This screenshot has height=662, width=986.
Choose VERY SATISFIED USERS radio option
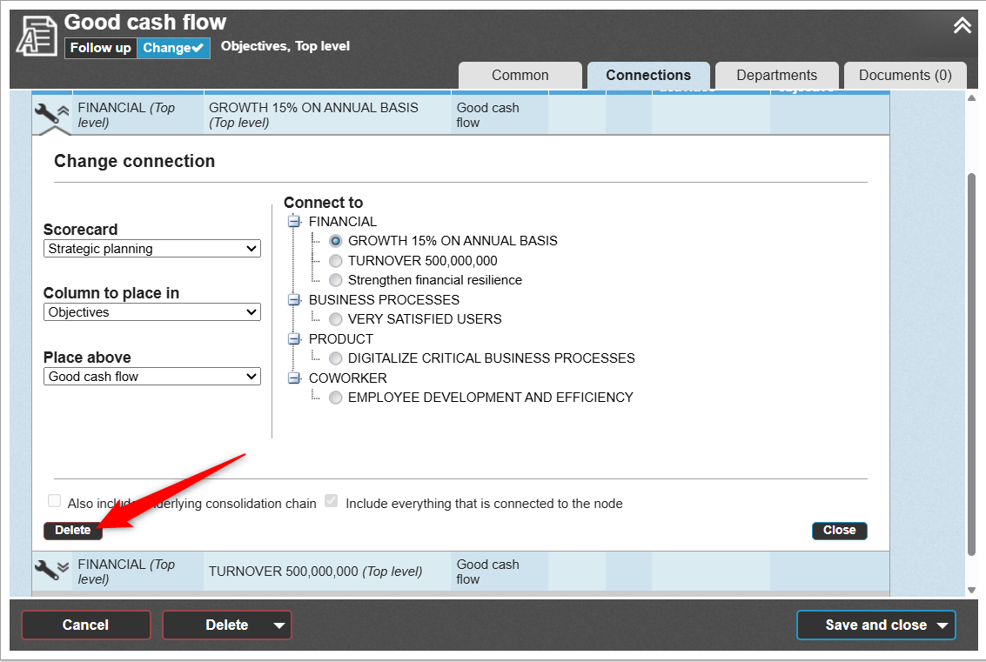click(336, 319)
